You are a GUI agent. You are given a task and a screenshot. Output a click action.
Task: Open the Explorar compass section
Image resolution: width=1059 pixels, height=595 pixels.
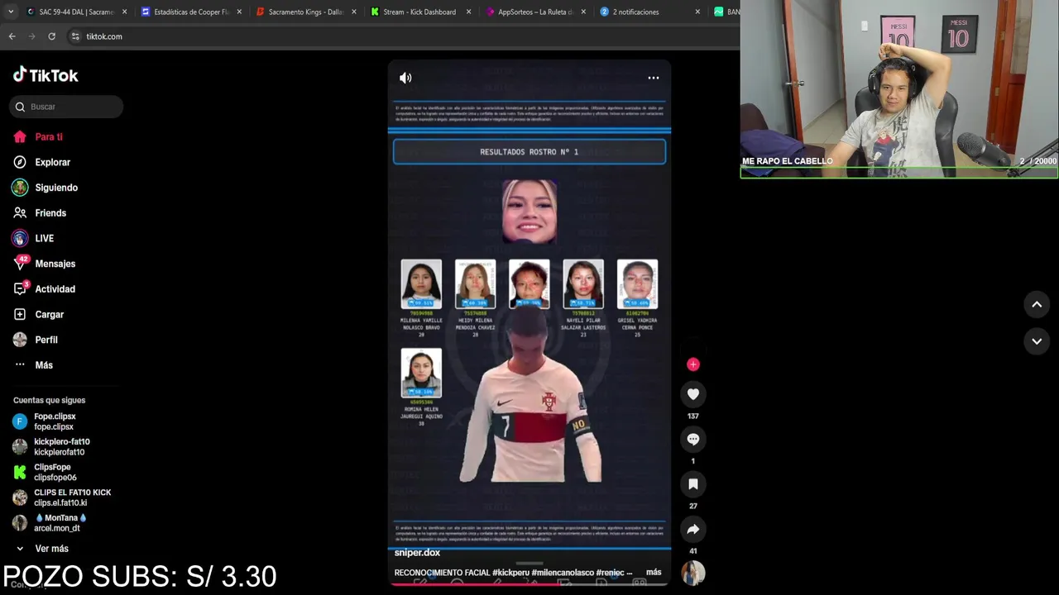tap(41, 163)
